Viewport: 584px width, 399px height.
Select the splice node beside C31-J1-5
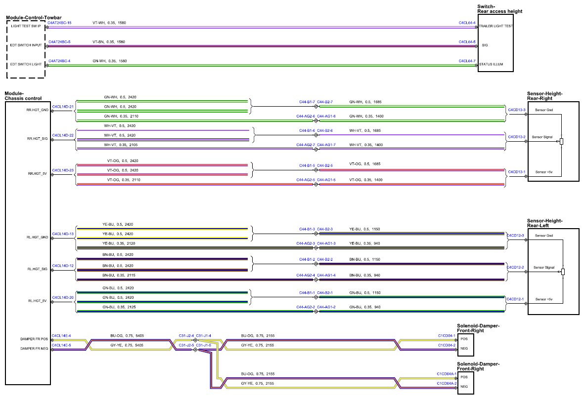click(x=195, y=350)
